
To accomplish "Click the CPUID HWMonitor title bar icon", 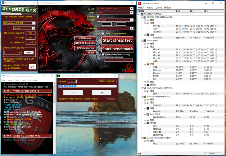I will coord(139,3).
